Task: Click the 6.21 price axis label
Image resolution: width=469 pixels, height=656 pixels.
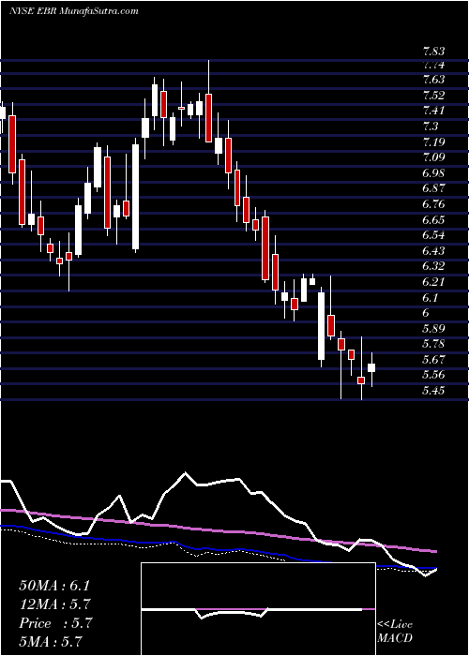Action: pyautogui.click(x=433, y=282)
